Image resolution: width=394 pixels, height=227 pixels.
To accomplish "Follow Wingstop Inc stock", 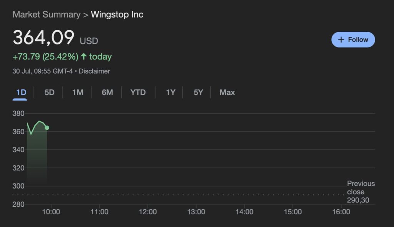I will (x=353, y=39).
